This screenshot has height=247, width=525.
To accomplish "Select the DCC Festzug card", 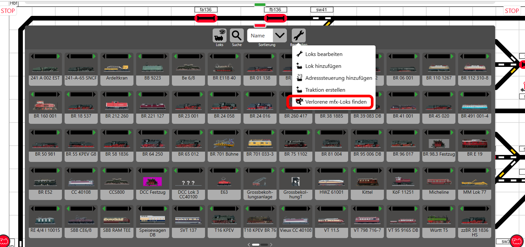I will click(153, 183).
